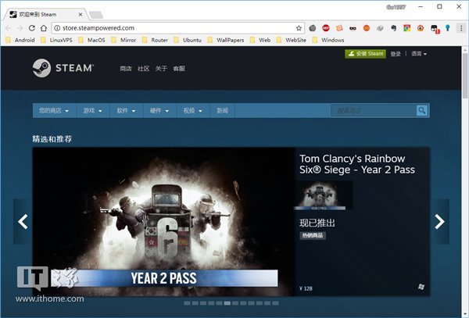Click the colorful Chrome-style extension icon

407,28
